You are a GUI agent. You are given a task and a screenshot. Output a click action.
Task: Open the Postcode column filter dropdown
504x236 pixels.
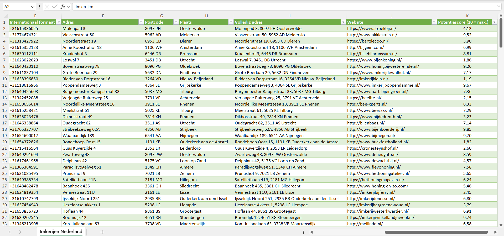click(176, 22)
